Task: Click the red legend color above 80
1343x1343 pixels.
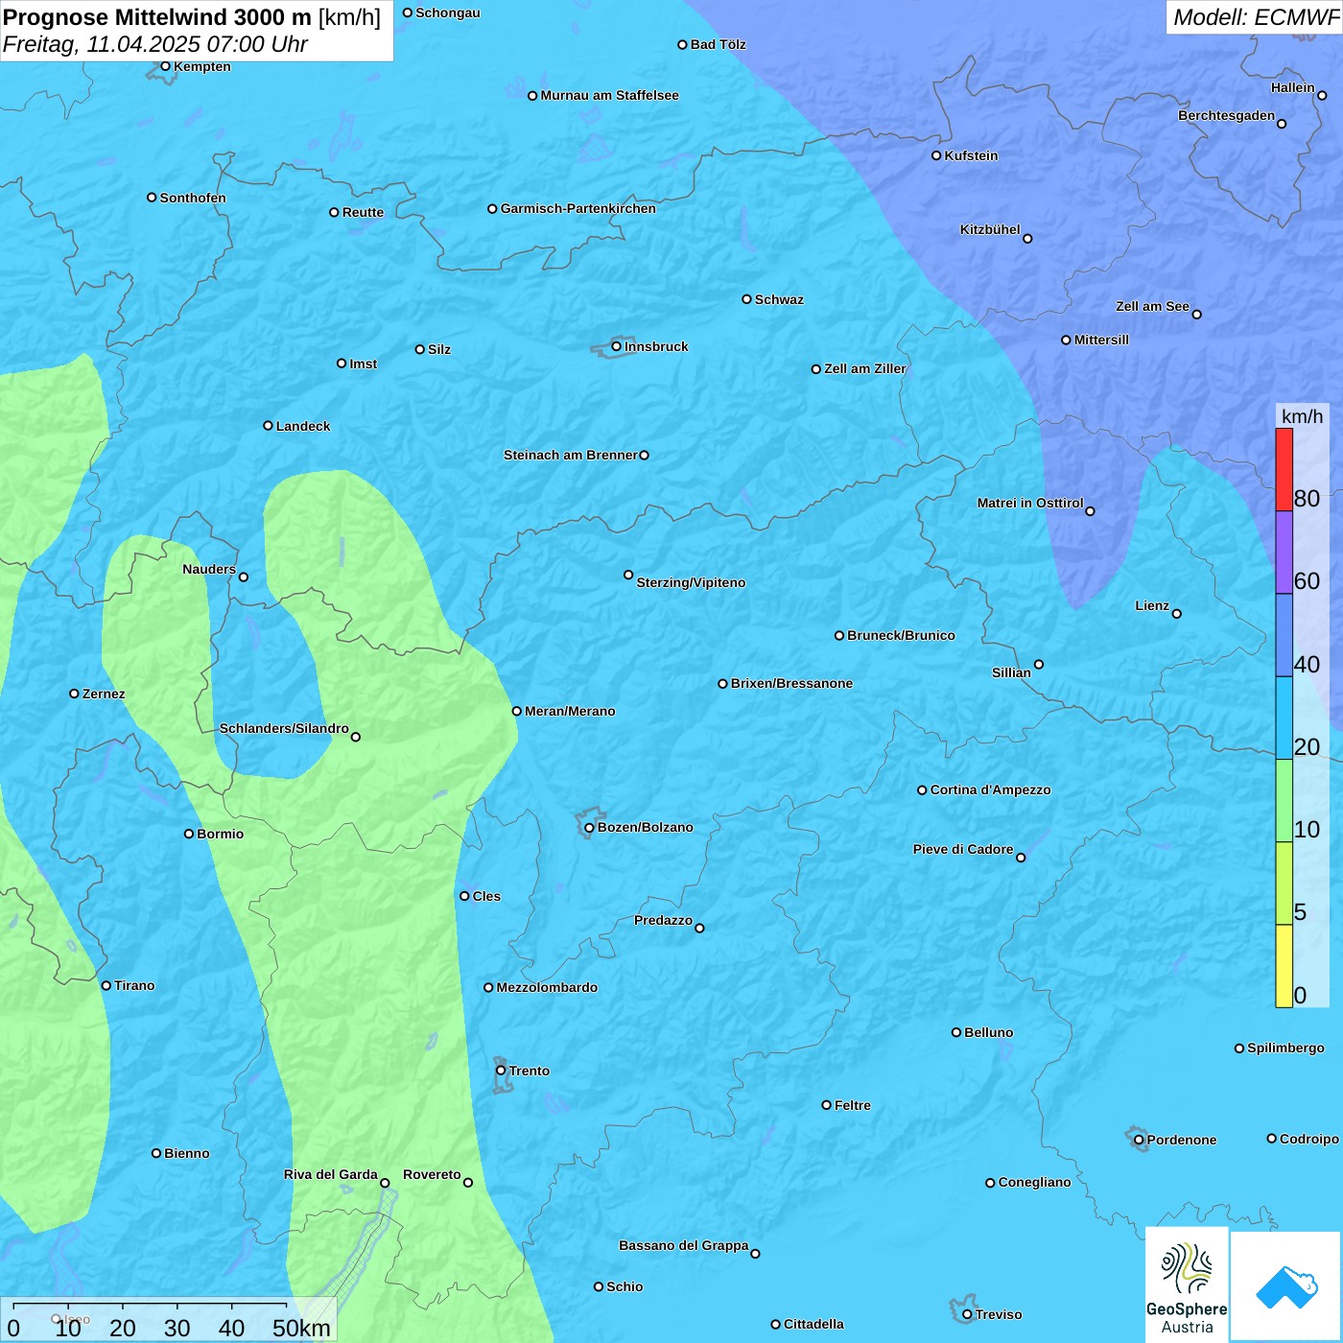Action: 1284,470
